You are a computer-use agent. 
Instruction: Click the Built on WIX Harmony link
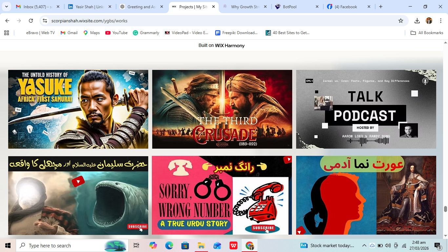221,46
